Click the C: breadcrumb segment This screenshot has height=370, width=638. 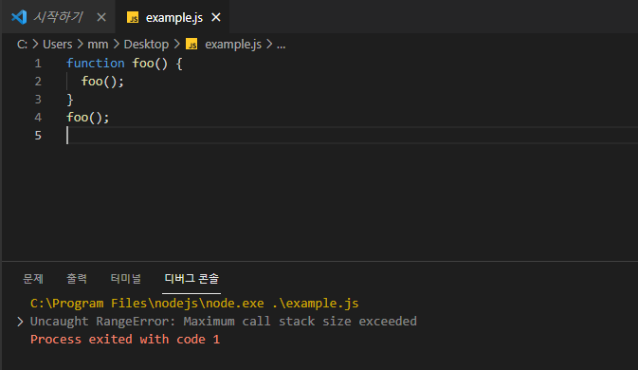click(x=22, y=44)
